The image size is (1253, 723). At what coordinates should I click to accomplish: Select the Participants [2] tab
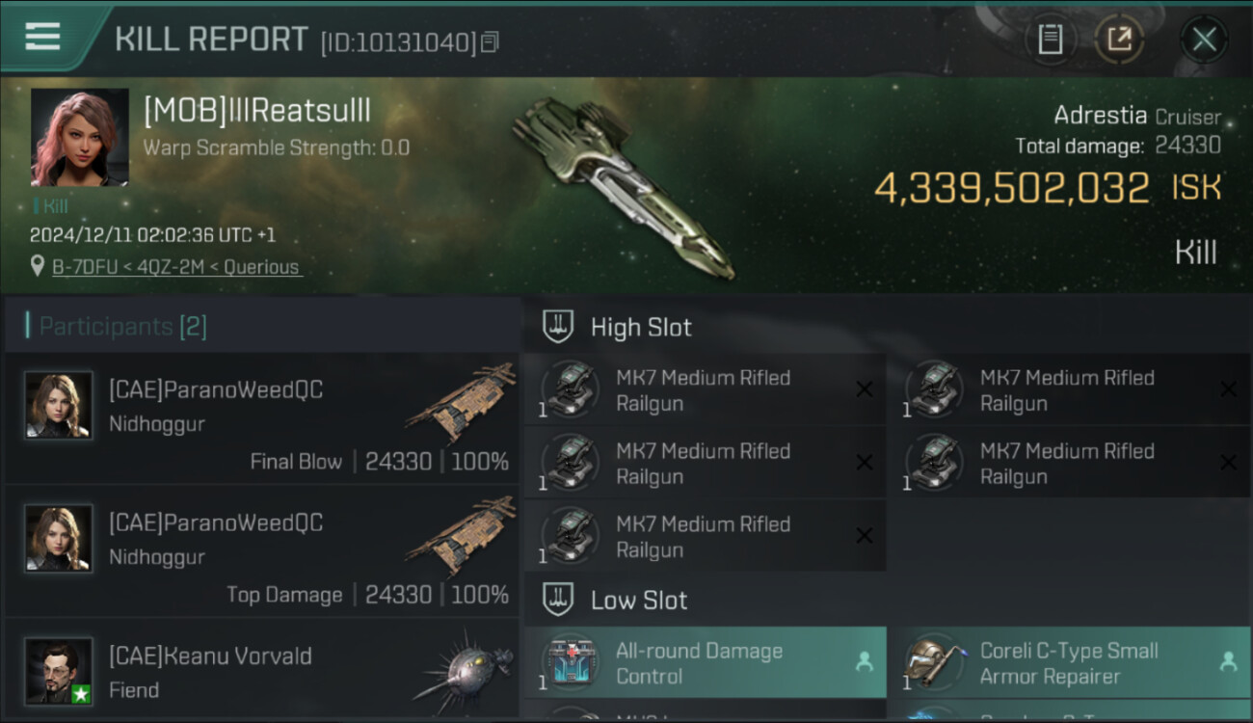pos(122,326)
